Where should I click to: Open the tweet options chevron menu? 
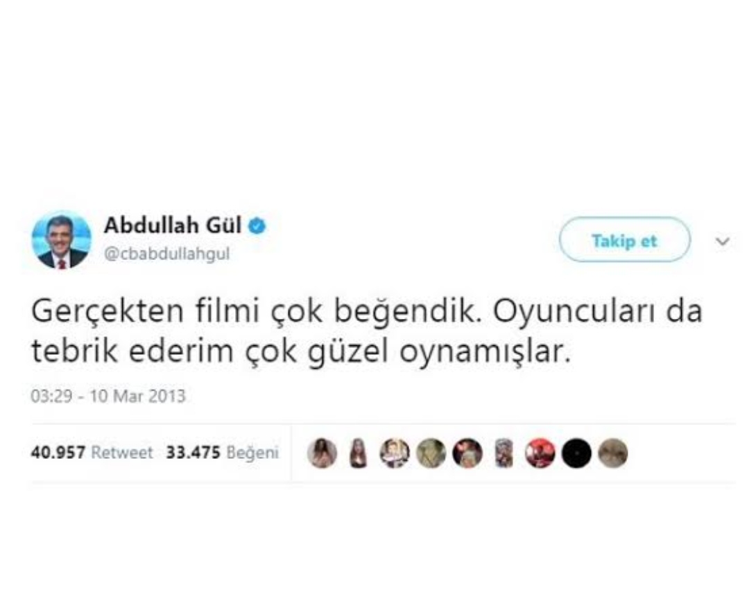(x=722, y=241)
